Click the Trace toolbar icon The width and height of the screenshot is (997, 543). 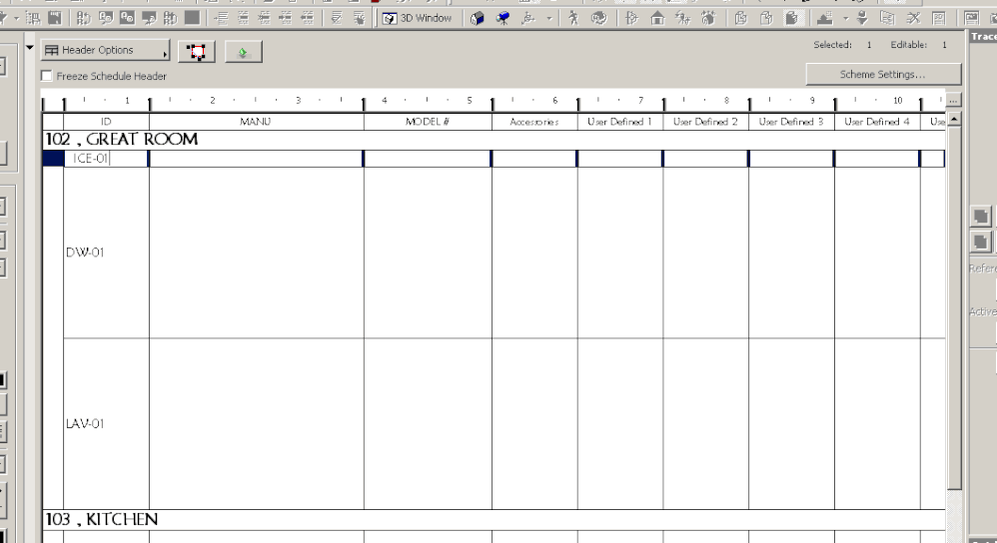click(825, 18)
